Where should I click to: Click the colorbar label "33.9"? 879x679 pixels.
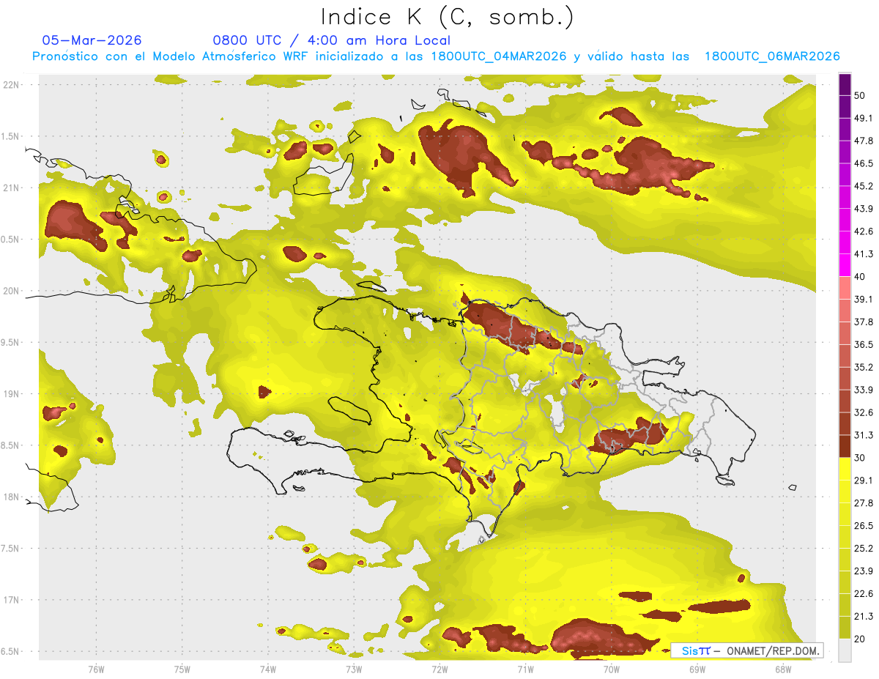tap(864, 390)
